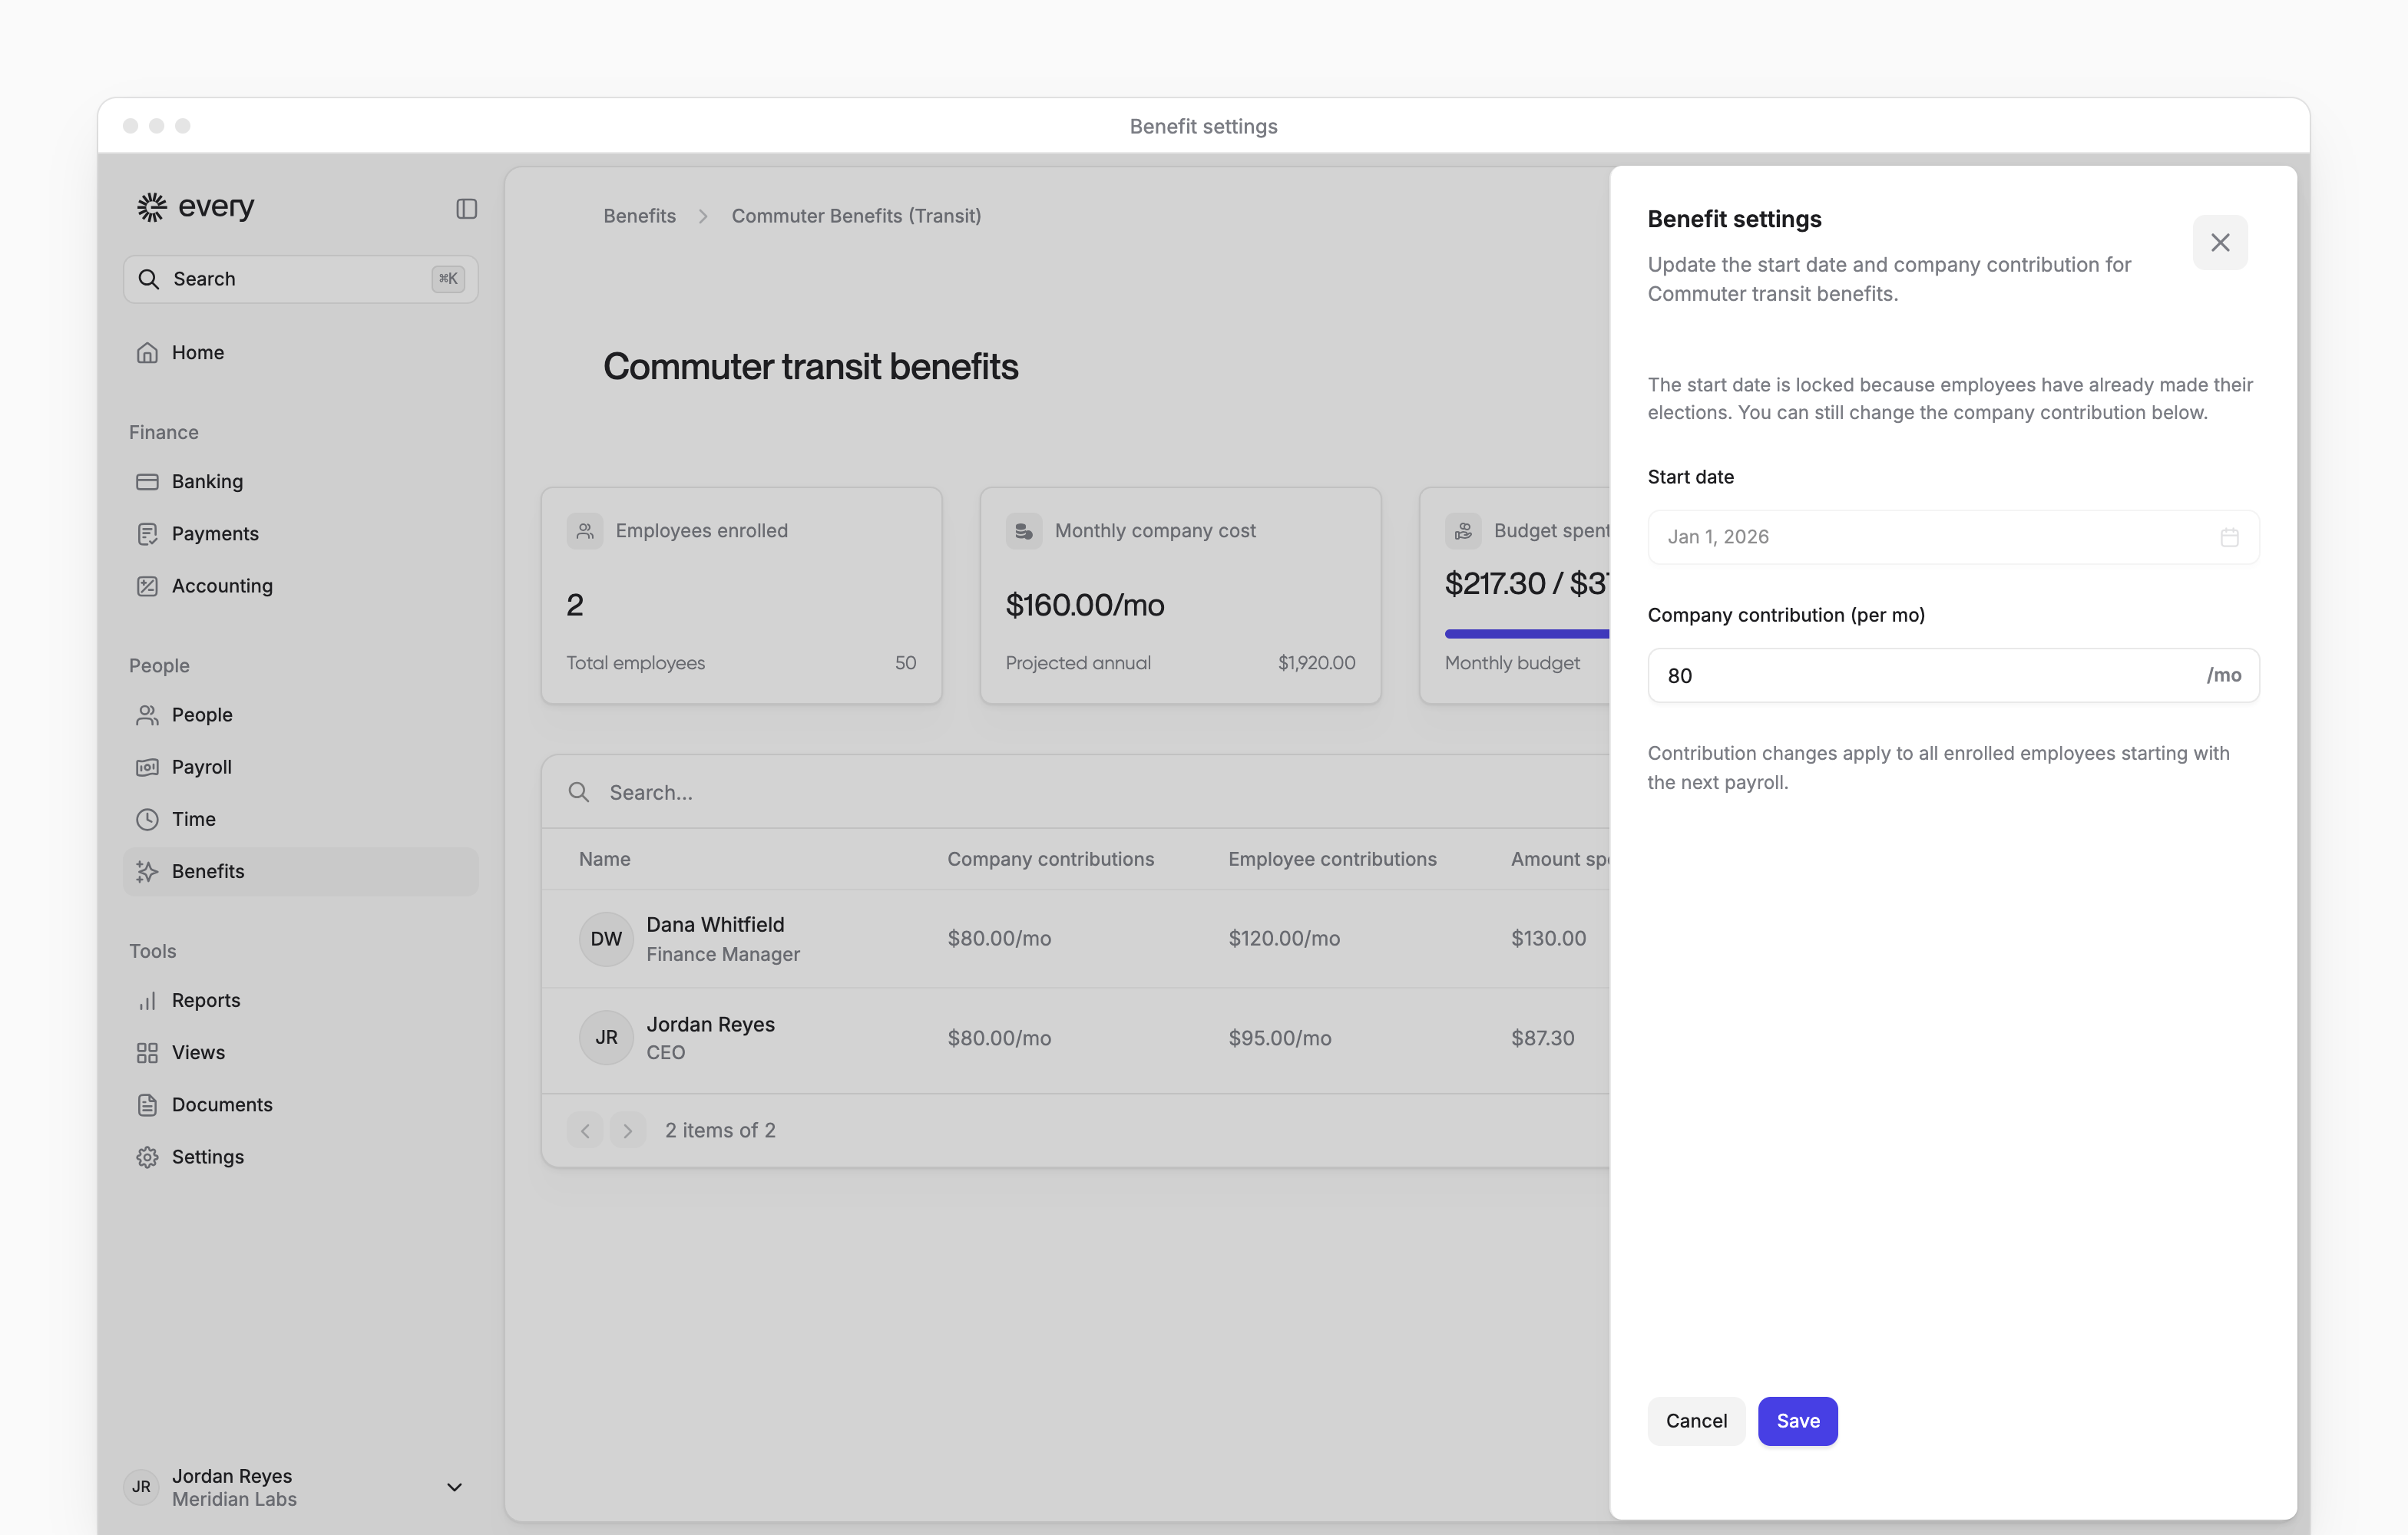Go to the next table page
Viewport: 2408px width, 1535px height.
(627, 1131)
